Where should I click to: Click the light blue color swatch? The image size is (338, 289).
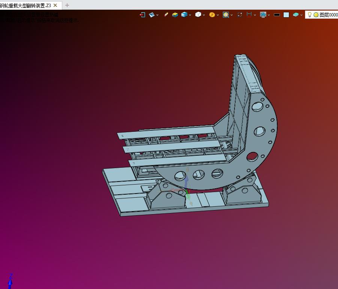point(286,15)
